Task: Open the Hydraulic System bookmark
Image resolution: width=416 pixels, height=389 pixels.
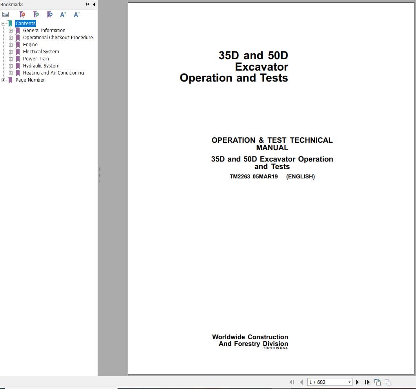Action: [x=41, y=65]
